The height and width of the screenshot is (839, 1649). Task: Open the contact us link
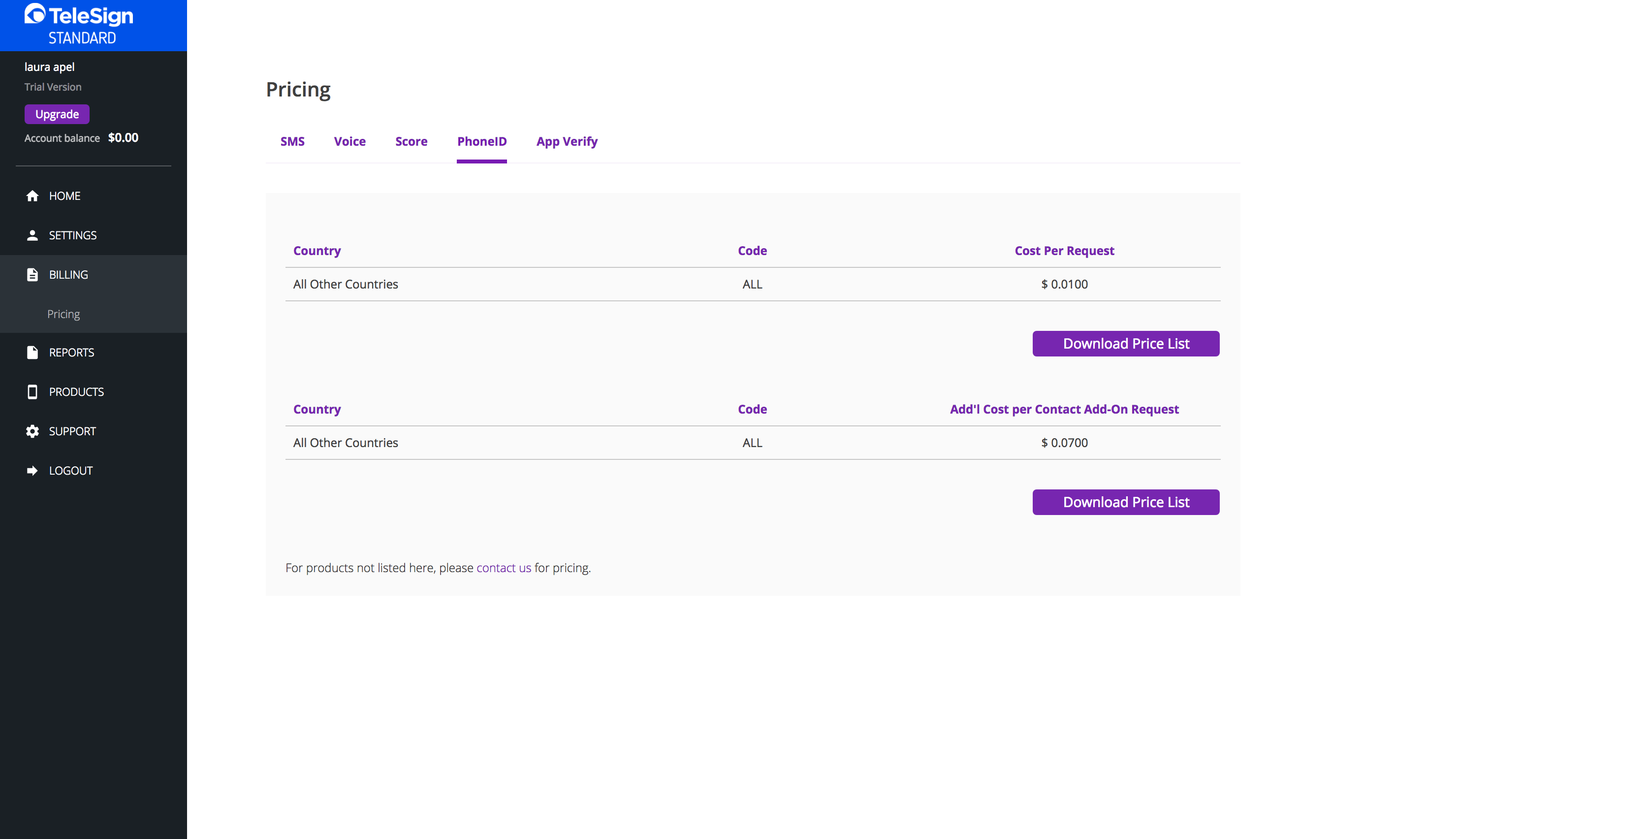tap(503, 568)
